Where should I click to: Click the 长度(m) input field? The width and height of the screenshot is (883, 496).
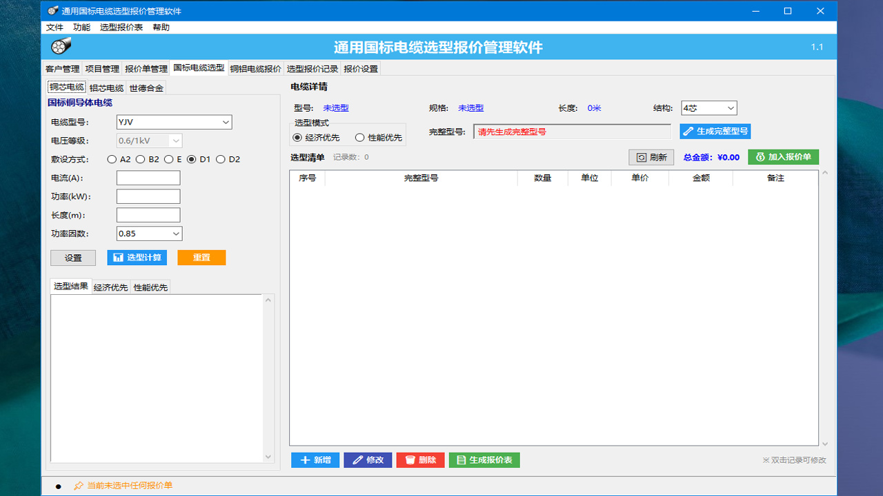click(148, 215)
